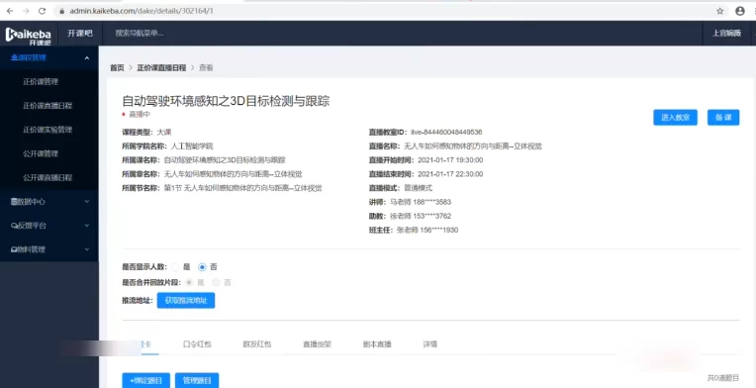The height and width of the screenshot is (388, 756).
Task: Click the 物料管理 sidebar icon
Action: (x=14, y=249)
